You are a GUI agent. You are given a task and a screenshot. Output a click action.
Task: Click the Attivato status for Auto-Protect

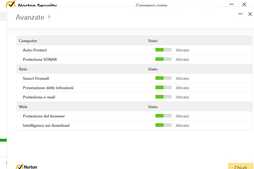(183, 50)
